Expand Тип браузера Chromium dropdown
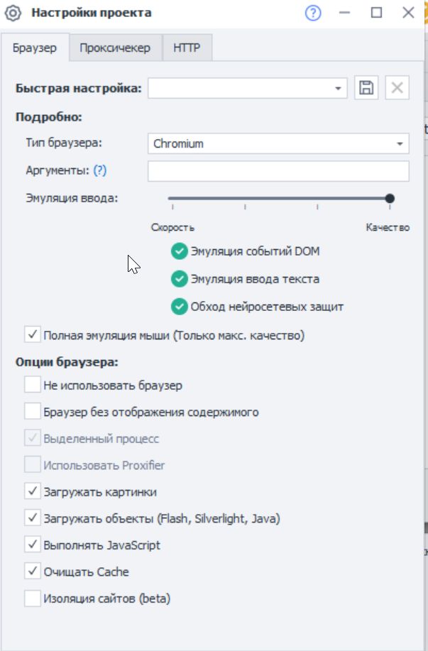428x651 pixels. click(400, 143)
